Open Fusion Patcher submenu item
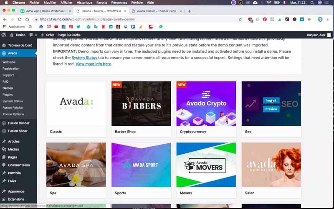 pyautogui.click(x=13, y=108)
